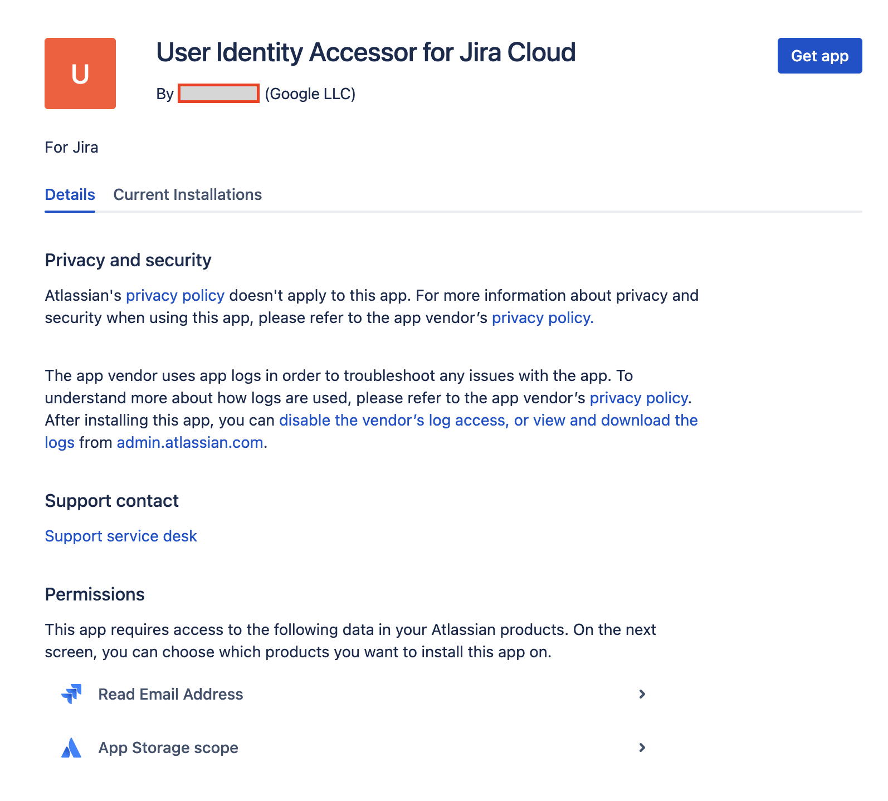Image resolution: width=888 pixels, height=801 pixels.
Task: Open Atlassian's privacy policy link
Action: coord(175,295)
